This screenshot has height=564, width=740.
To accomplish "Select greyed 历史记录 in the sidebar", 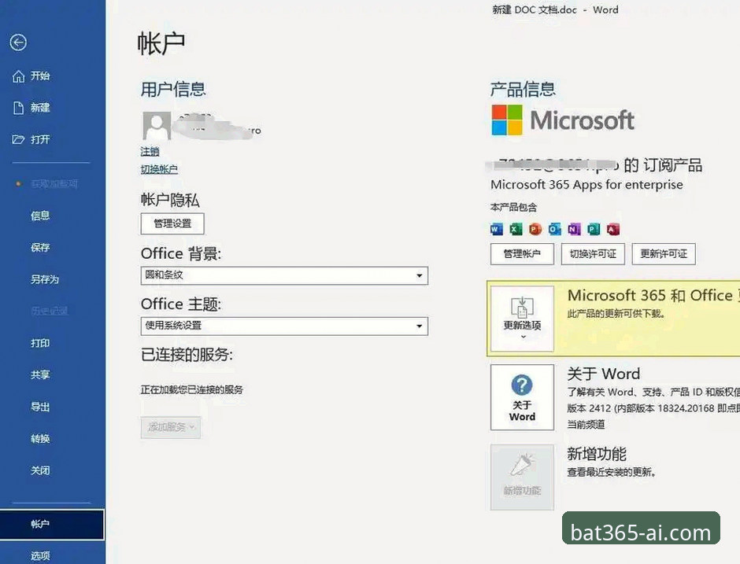I will [x=49, y=311].
